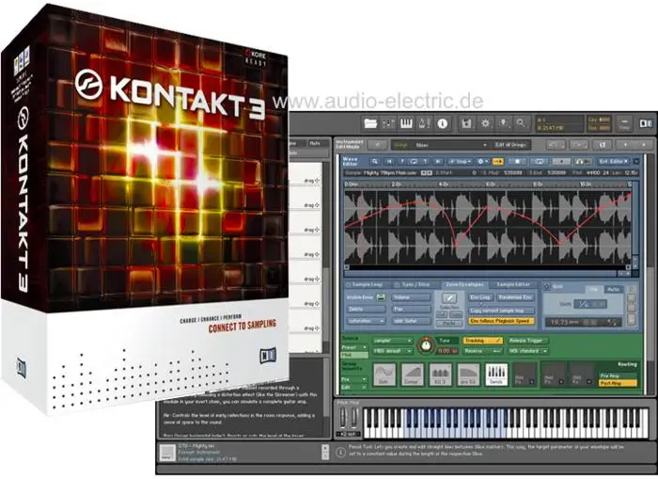The image size is (658, 479).
Task: Toggle the power icon on the Sample Loop tab
Action: click(x=349, y=285)
